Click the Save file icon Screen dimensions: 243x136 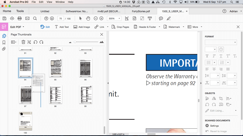point(4,18)
